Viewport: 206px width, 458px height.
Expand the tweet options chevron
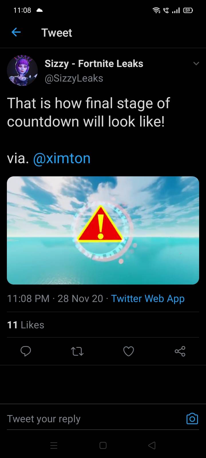(196, 64)
